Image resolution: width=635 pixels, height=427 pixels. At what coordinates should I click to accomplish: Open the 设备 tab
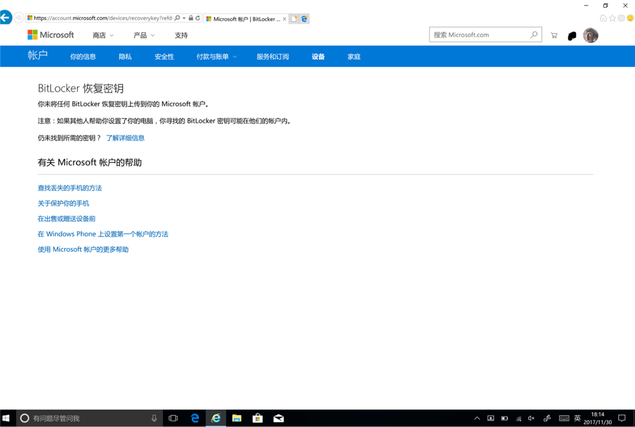(x=318, y=56)
